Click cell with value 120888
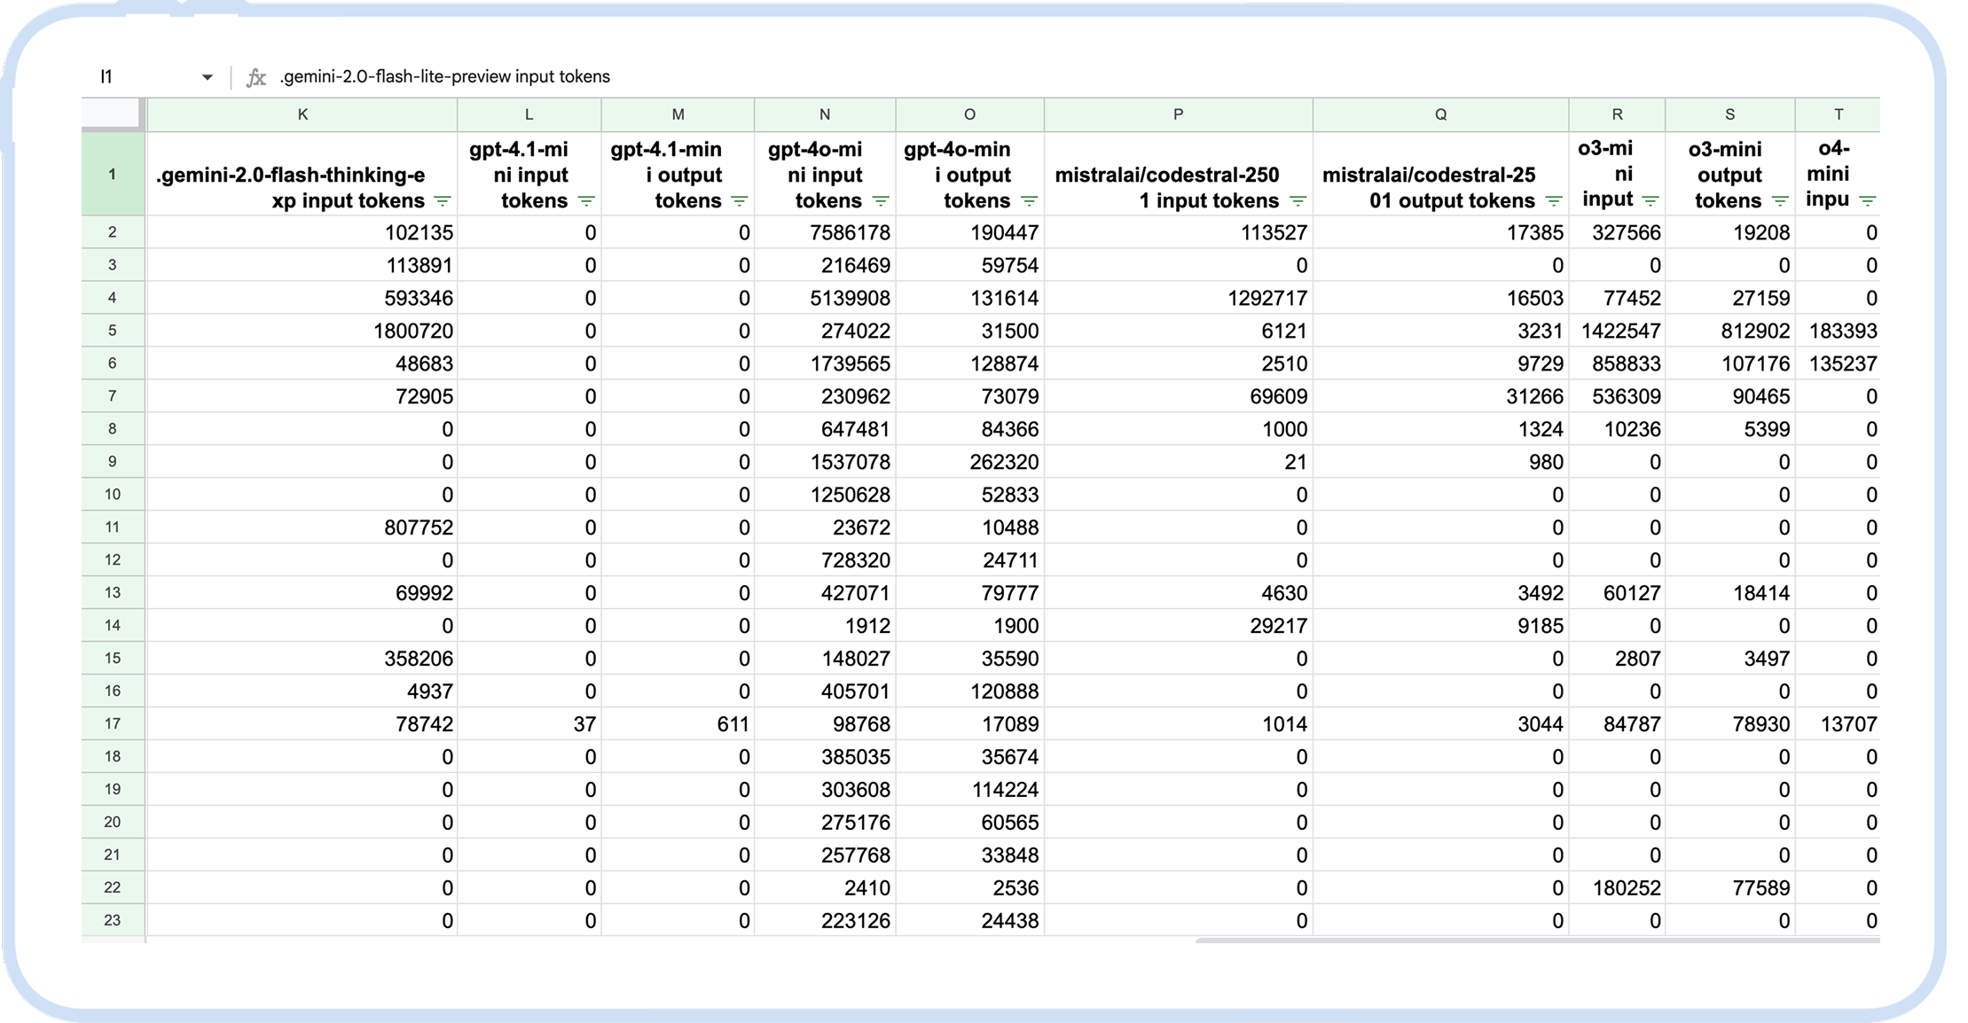 (x=970, y=691)
